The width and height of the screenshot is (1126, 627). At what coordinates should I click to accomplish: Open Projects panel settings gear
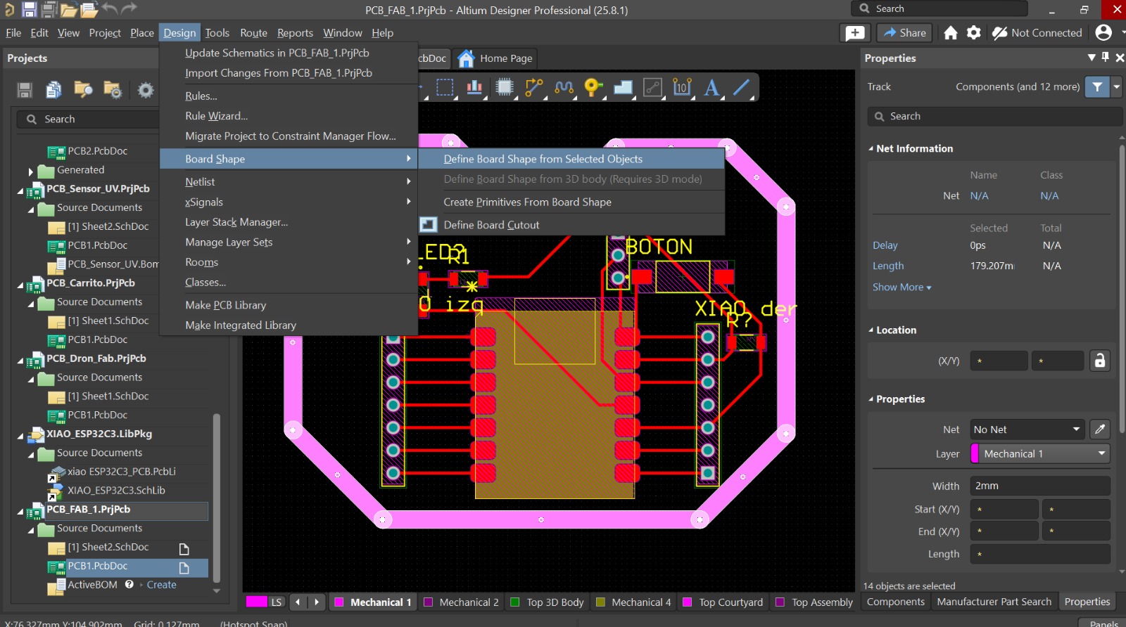point(146,90)
